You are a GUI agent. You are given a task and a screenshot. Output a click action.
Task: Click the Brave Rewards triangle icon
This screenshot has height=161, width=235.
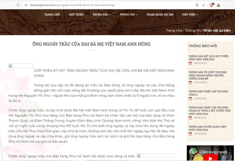click(x=219, y=5)
